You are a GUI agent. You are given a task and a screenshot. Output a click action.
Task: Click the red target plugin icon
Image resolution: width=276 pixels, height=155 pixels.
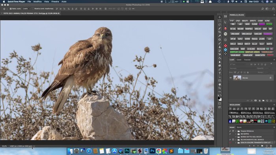pos(226,46)
